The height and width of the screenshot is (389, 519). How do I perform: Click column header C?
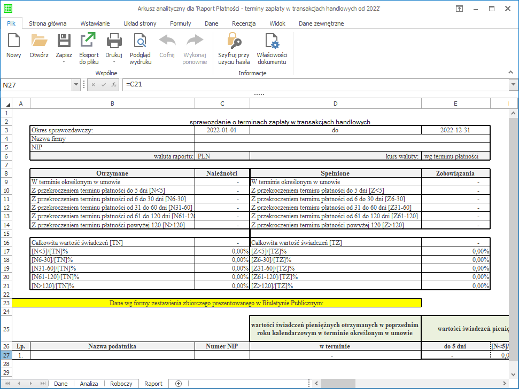pyautogui.click(x=222, y=104)
